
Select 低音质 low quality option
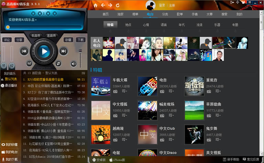36,35
